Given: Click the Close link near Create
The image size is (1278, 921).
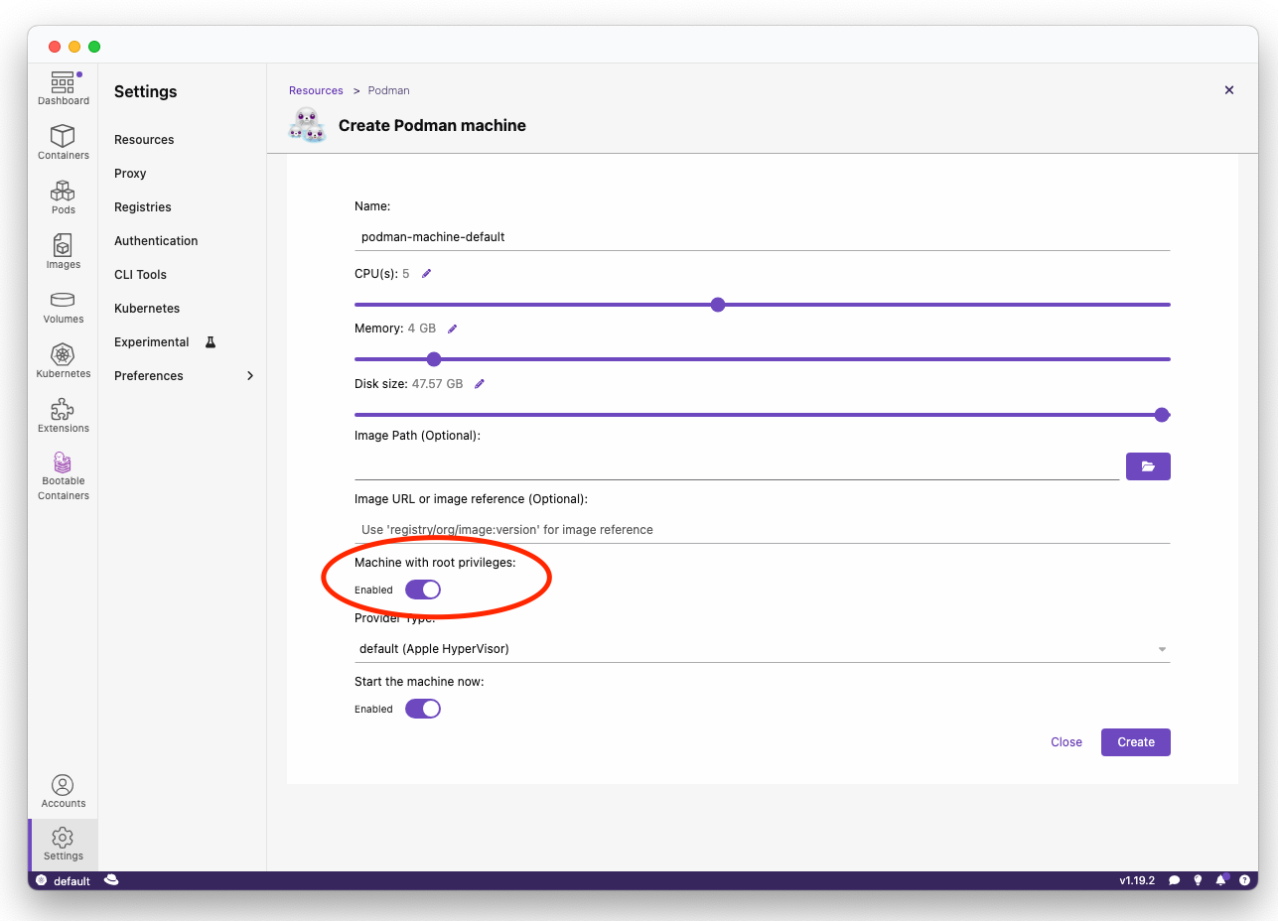Looking at the screenshot, I should point(1066,742).
